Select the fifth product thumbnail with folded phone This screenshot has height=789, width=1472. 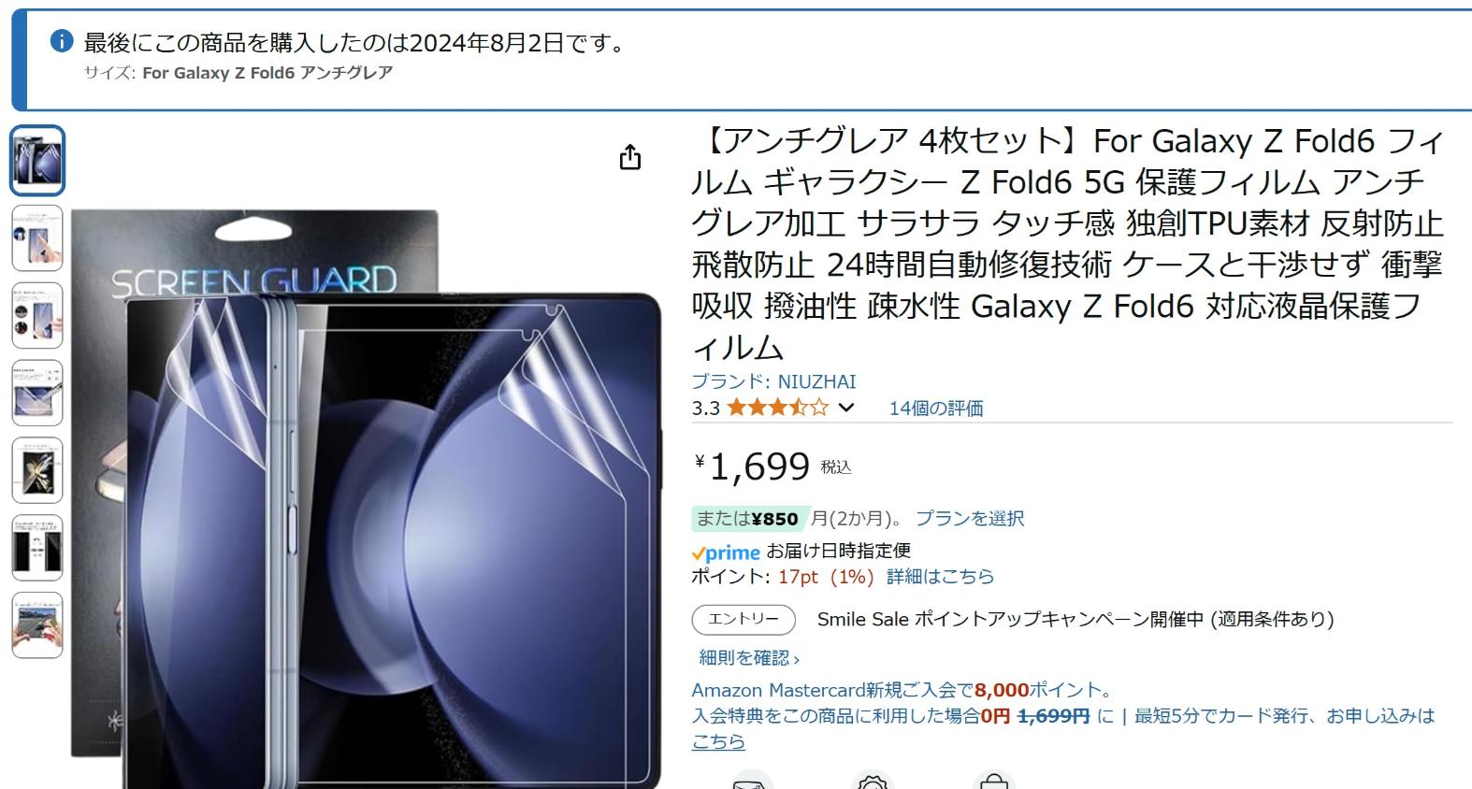[x=37, y=470]
